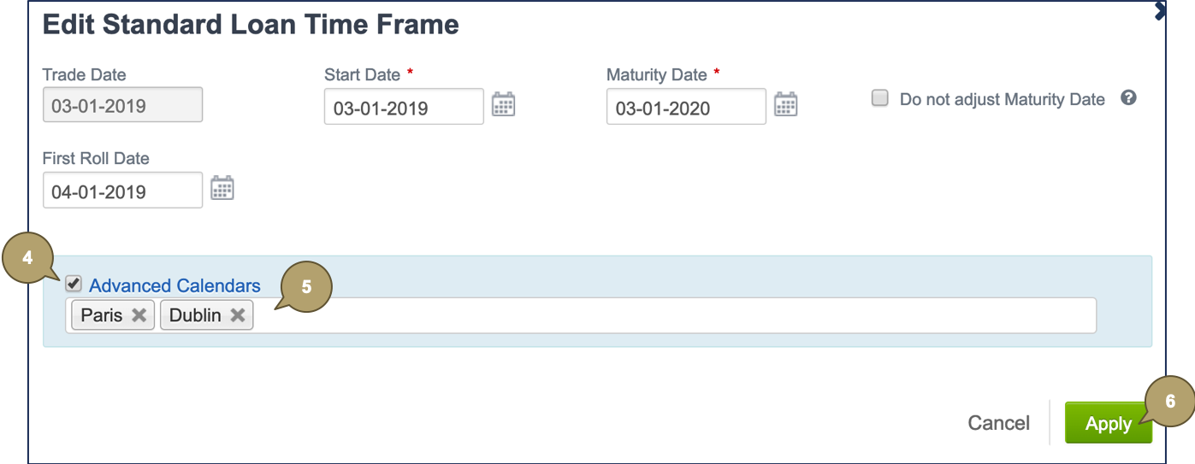Viewport: 1195px width, 464px height.
Task: Remove the Dublin calendar tag
Action: click(x=237, y=315)
